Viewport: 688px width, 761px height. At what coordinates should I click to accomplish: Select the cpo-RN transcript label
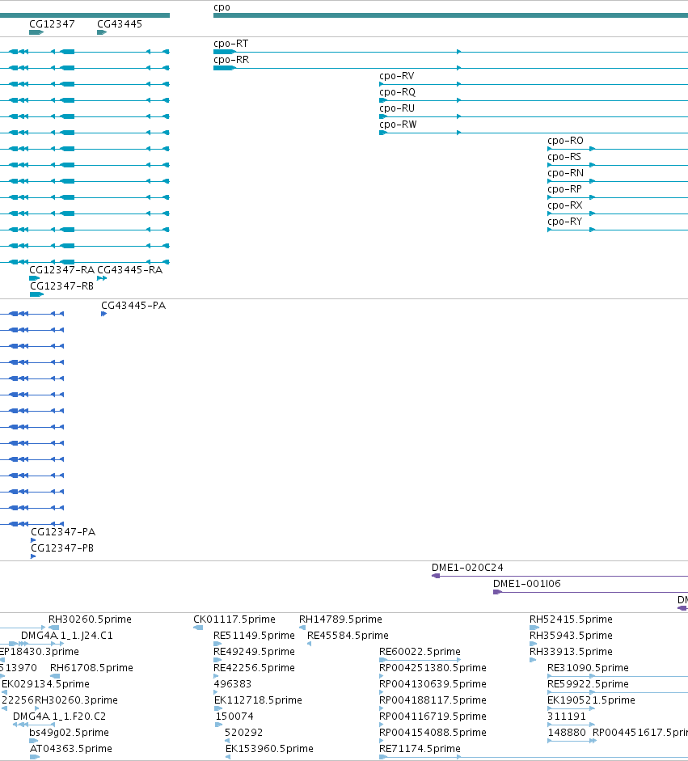tap(565, 173)
